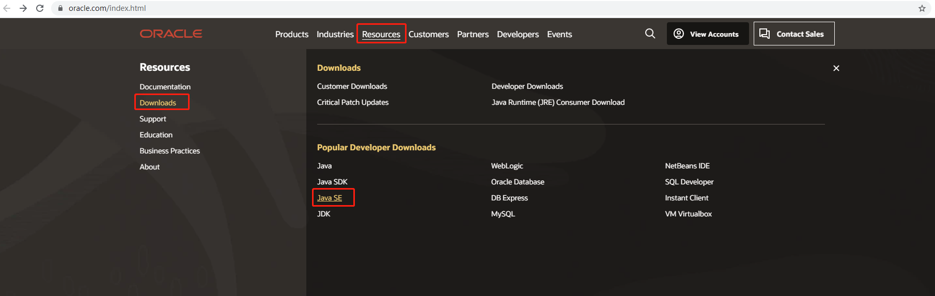Click the MySQL link

[x=503, y=214]
